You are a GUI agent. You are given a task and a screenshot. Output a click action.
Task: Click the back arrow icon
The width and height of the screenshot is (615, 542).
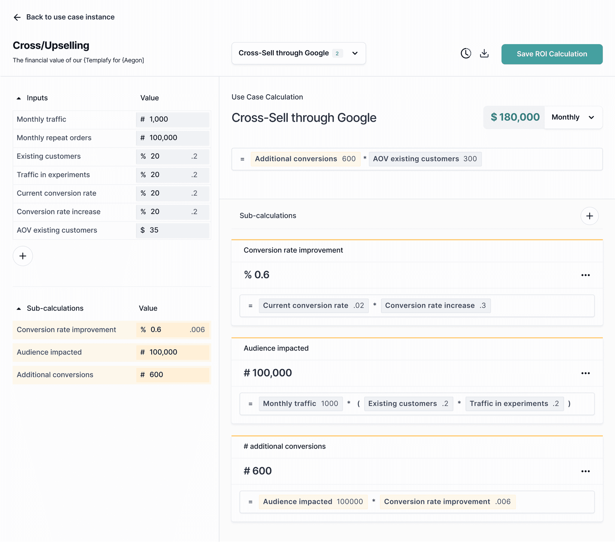(17, 17)
